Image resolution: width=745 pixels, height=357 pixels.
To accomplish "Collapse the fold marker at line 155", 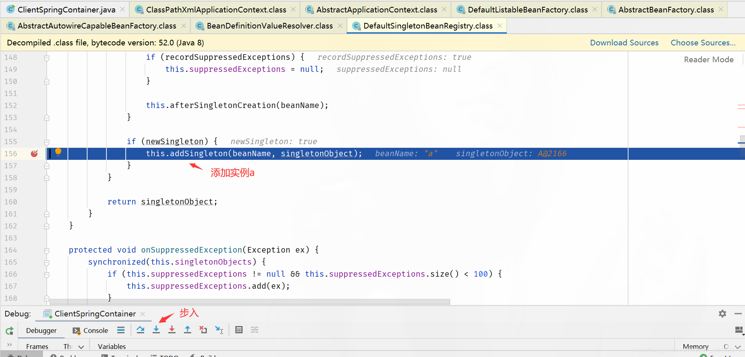I will [47, 142].
